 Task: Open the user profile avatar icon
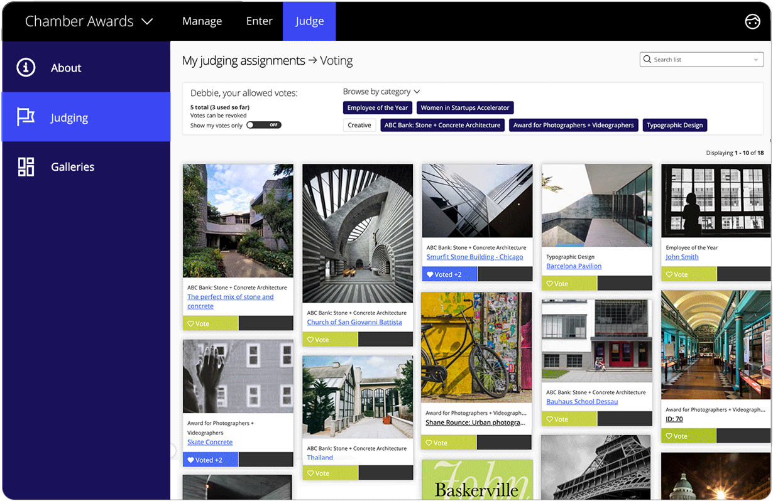(x=752, y=21)
